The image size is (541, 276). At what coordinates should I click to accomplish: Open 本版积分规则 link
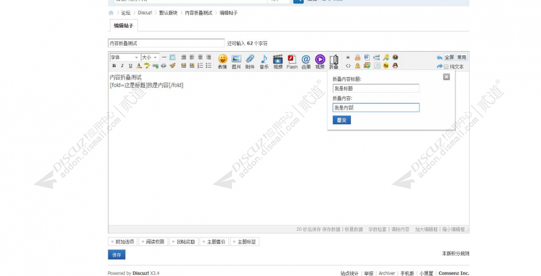[x=455, y=253]
